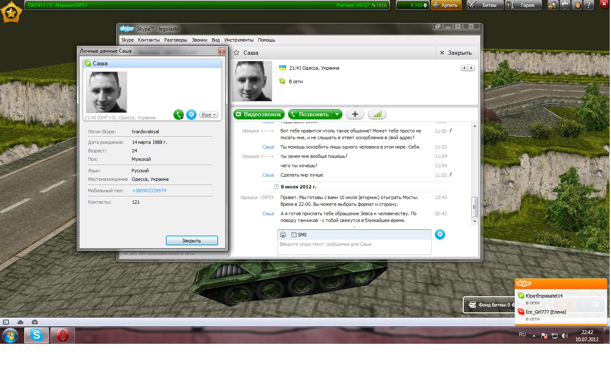Close the 'Личные данные Саша' dialog with X

click(x=222, y=51)
